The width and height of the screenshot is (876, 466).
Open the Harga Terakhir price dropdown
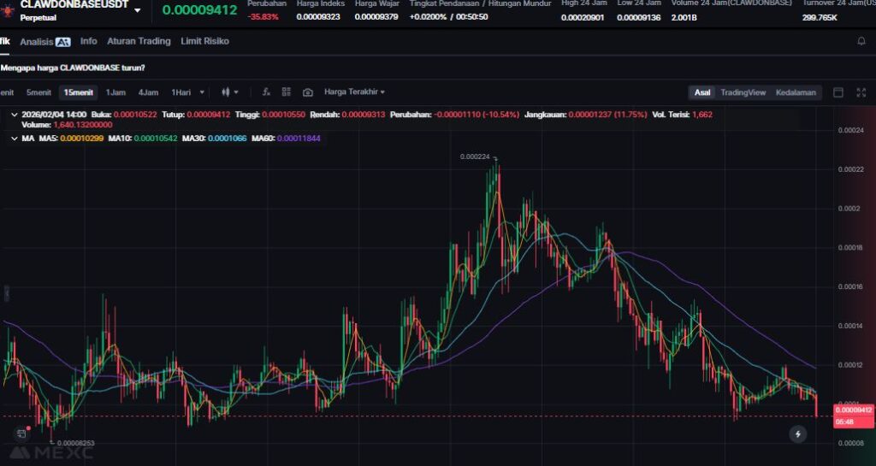coord(354,92)
